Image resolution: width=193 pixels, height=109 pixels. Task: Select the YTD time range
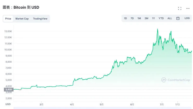pos(161,18)
